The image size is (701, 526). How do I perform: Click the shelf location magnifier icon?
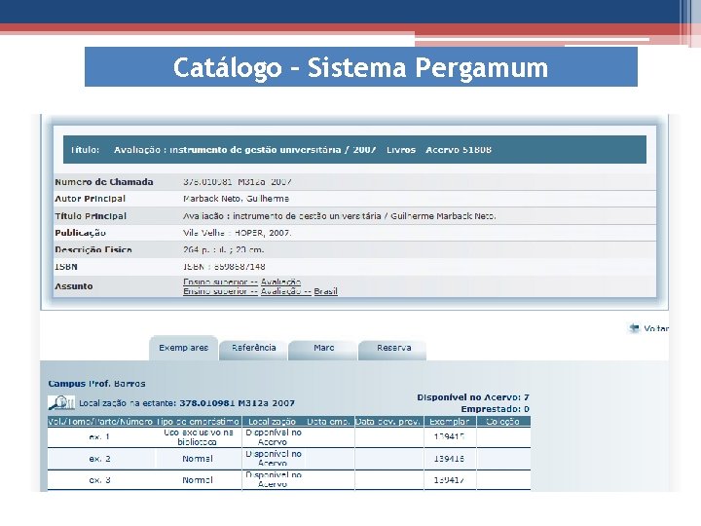click(61, 402)
